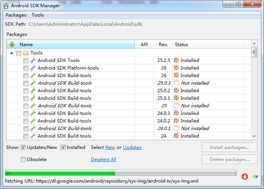The image size is (264, 189).
Task: Click wrench icon of Build-tools rev 24
Action: (x=33, y=136)
